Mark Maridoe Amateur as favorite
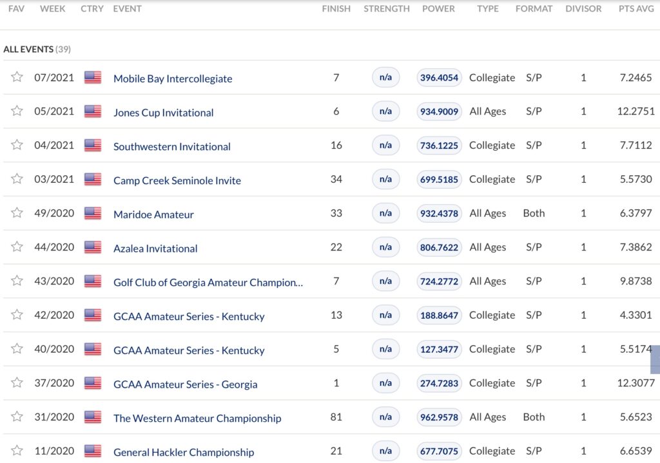This screenshot has height=463, width=660. (x=17, y=213)
